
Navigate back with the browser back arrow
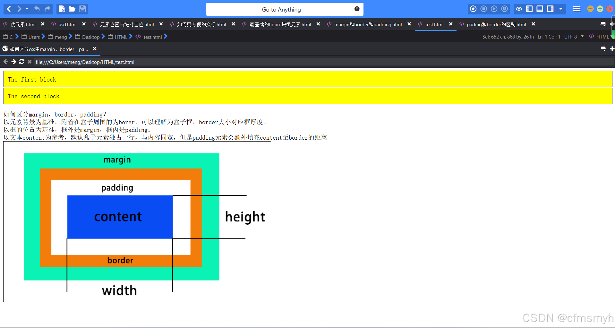[x=5, y=62]
